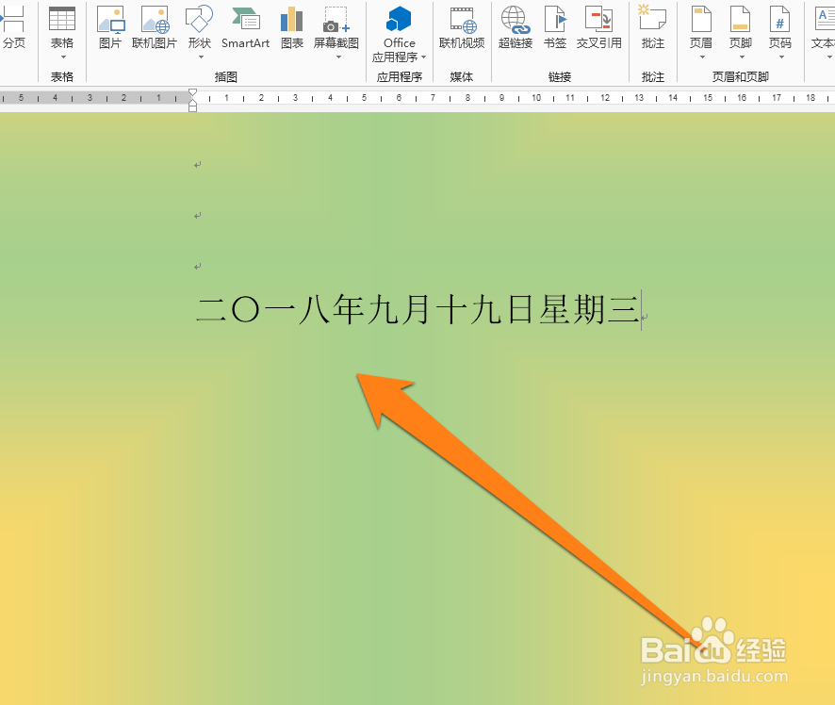Viewport: 835px width, 705px height.
Task: Click the 屏幕截图 screenshot icon
Action: tap(336, 19)
